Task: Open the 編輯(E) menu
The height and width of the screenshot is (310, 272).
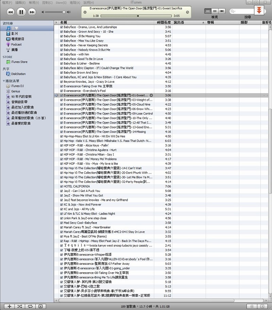Action: 20,3
